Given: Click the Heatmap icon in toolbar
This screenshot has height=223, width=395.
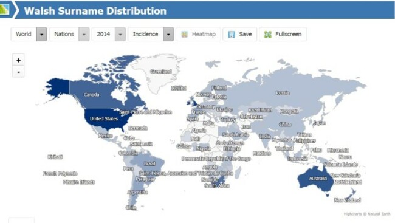Looking at the screenshot, I should [184, 34].
